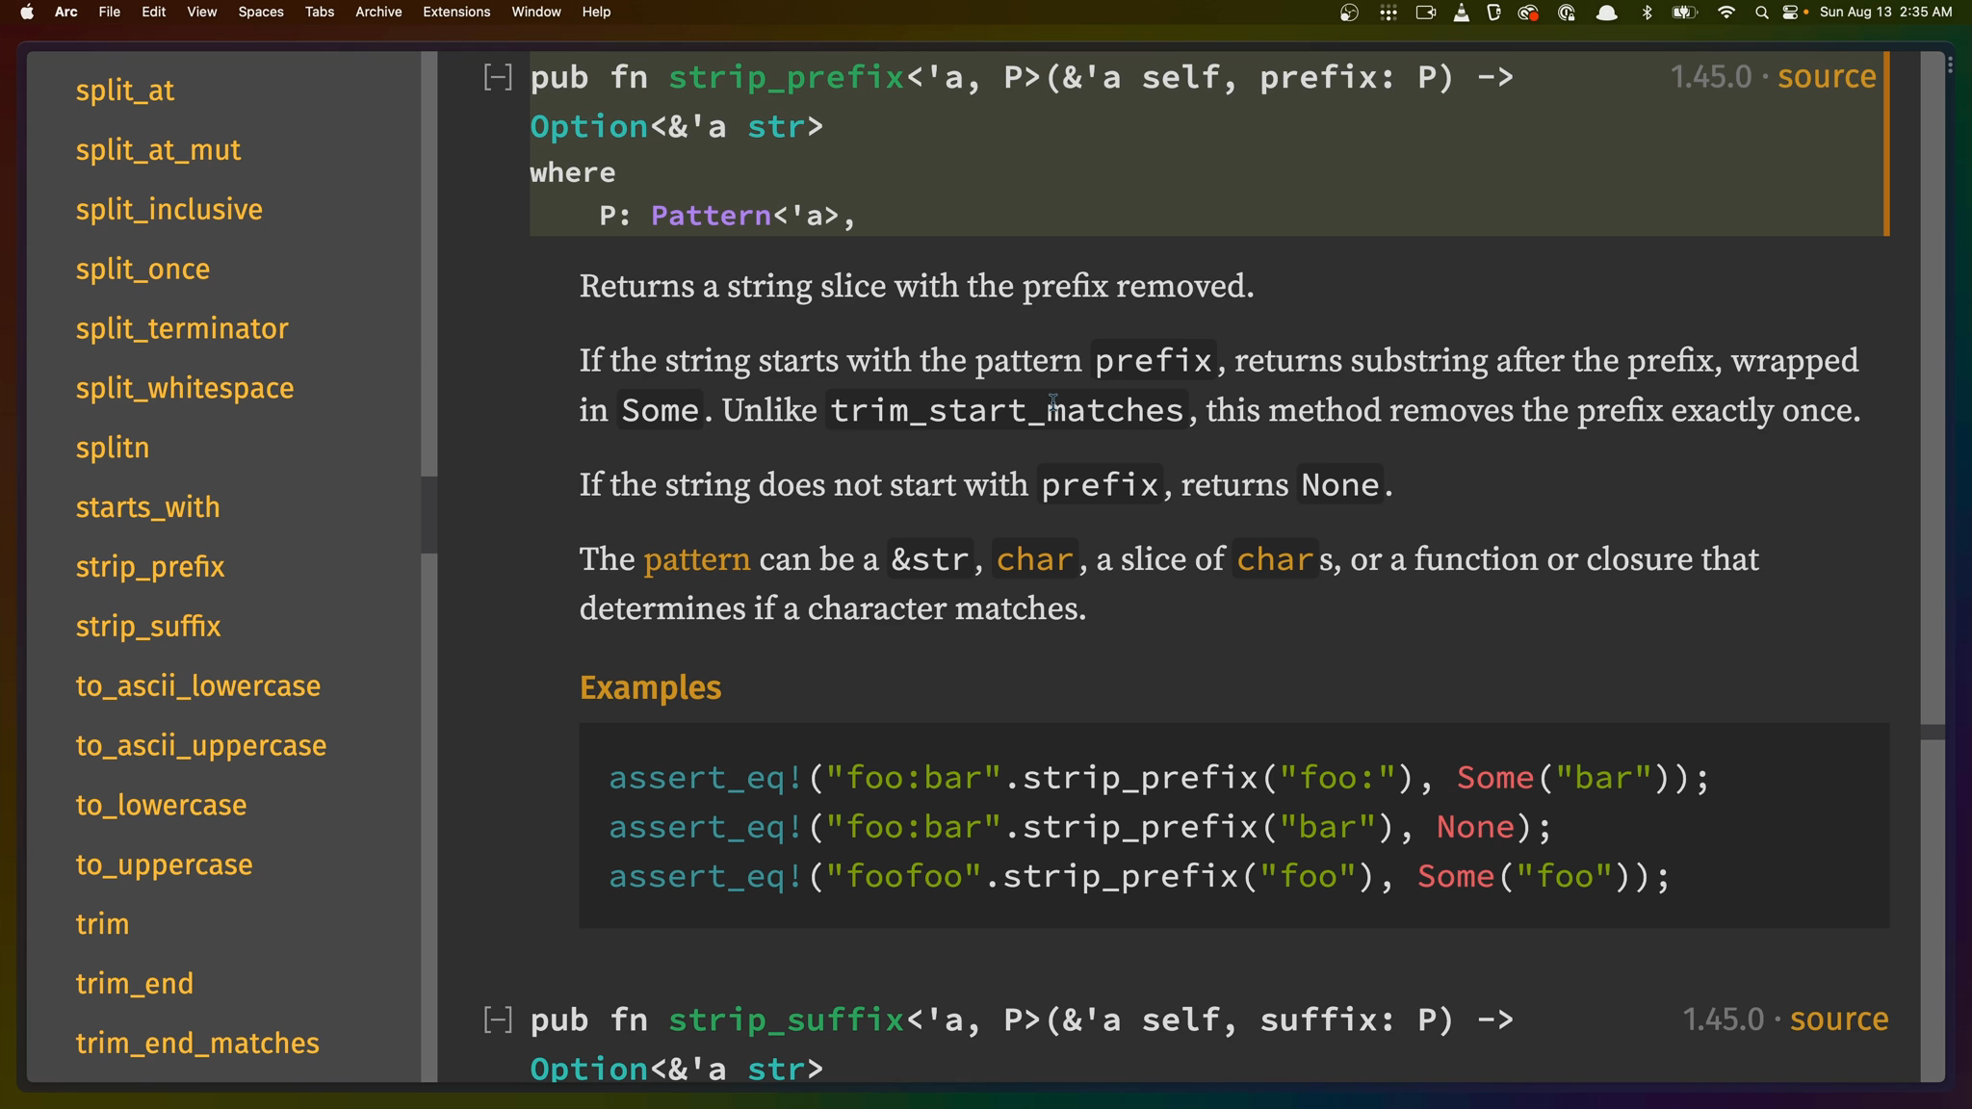Click the screen recording camera icon

[1426, 13]
